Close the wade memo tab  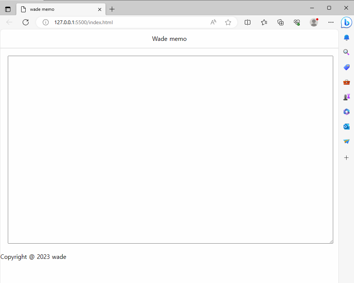tap(100, 9)
